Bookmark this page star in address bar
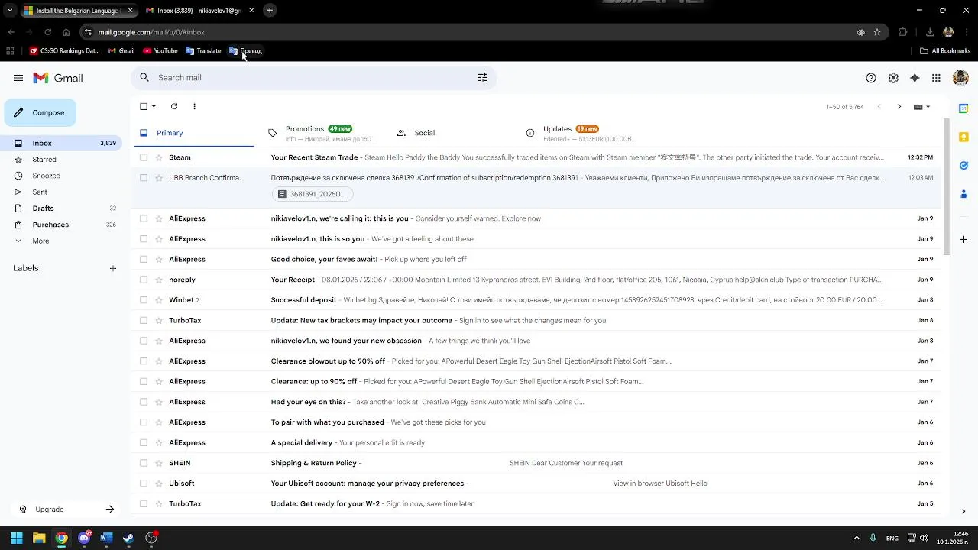Viewport: 978px width, 550px height. [877, 32]
